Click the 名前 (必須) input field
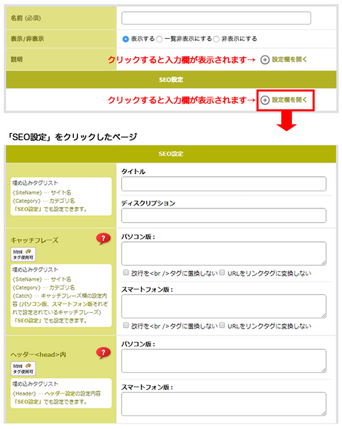342x429 pixels. tap(216, 18)
